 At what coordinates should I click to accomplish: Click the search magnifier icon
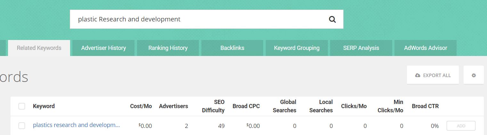click(x=332, y=20)
